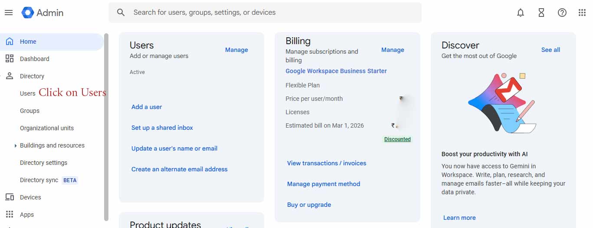Open Devices in sidebar
The height and width of the screenshot is (228, 593).
click(30, 197)
